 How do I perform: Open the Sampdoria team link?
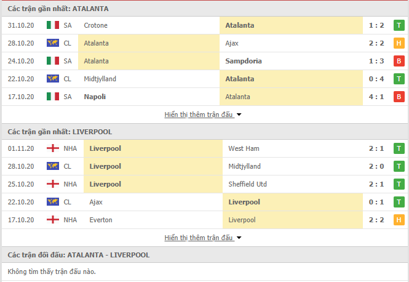[244, 61]
